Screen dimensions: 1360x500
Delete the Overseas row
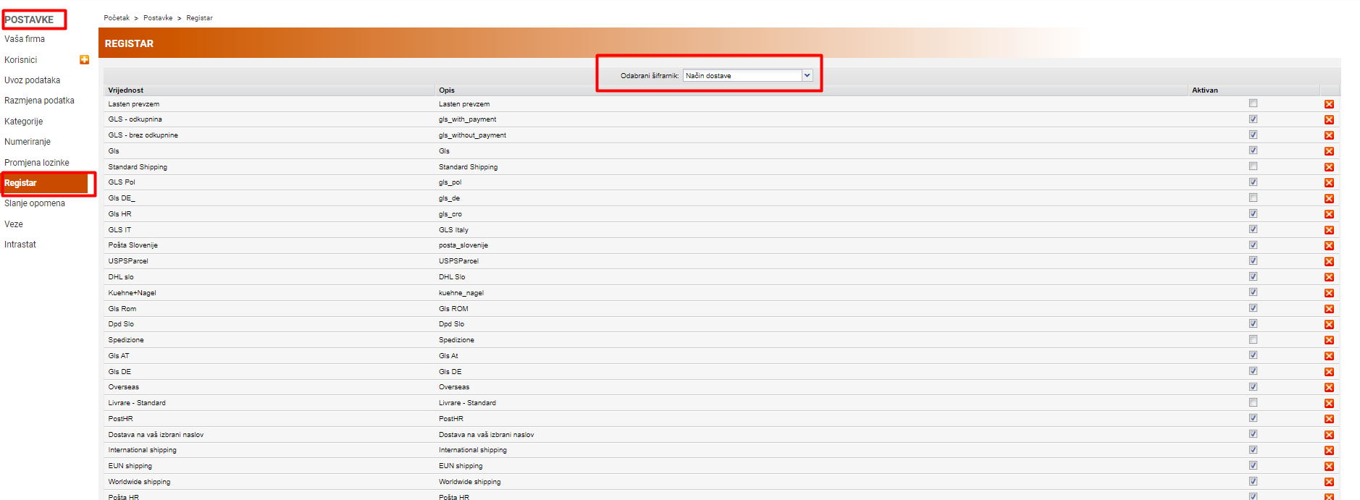1329,388
